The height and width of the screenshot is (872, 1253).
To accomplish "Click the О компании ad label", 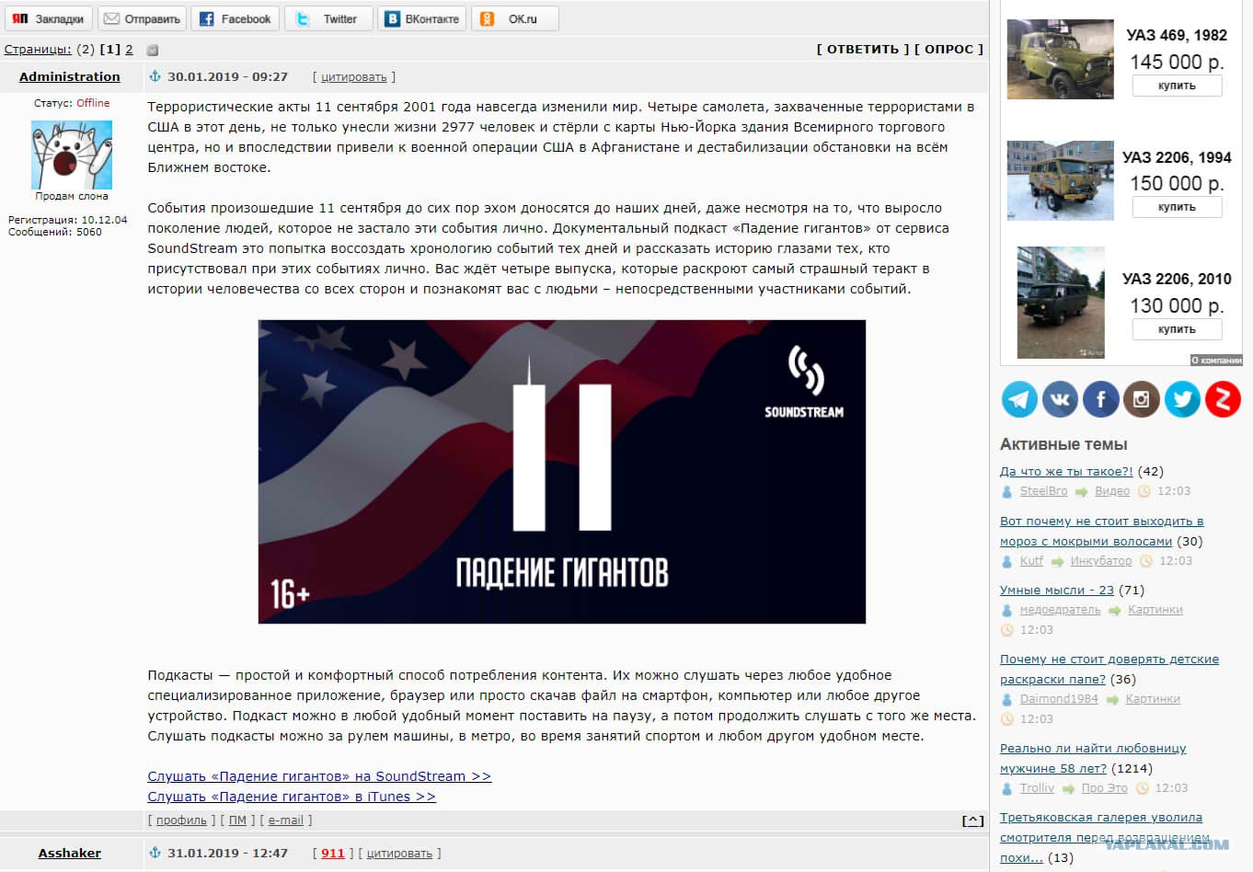I will click(x=1216, y=361).
